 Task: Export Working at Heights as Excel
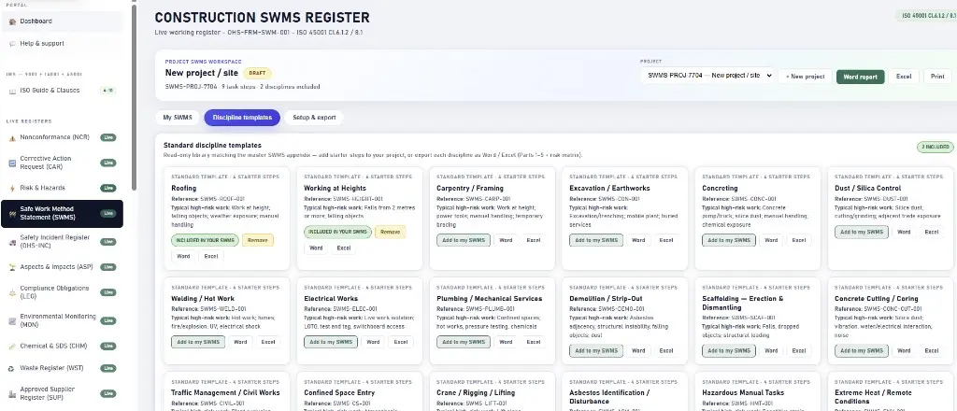pos(344,248)
